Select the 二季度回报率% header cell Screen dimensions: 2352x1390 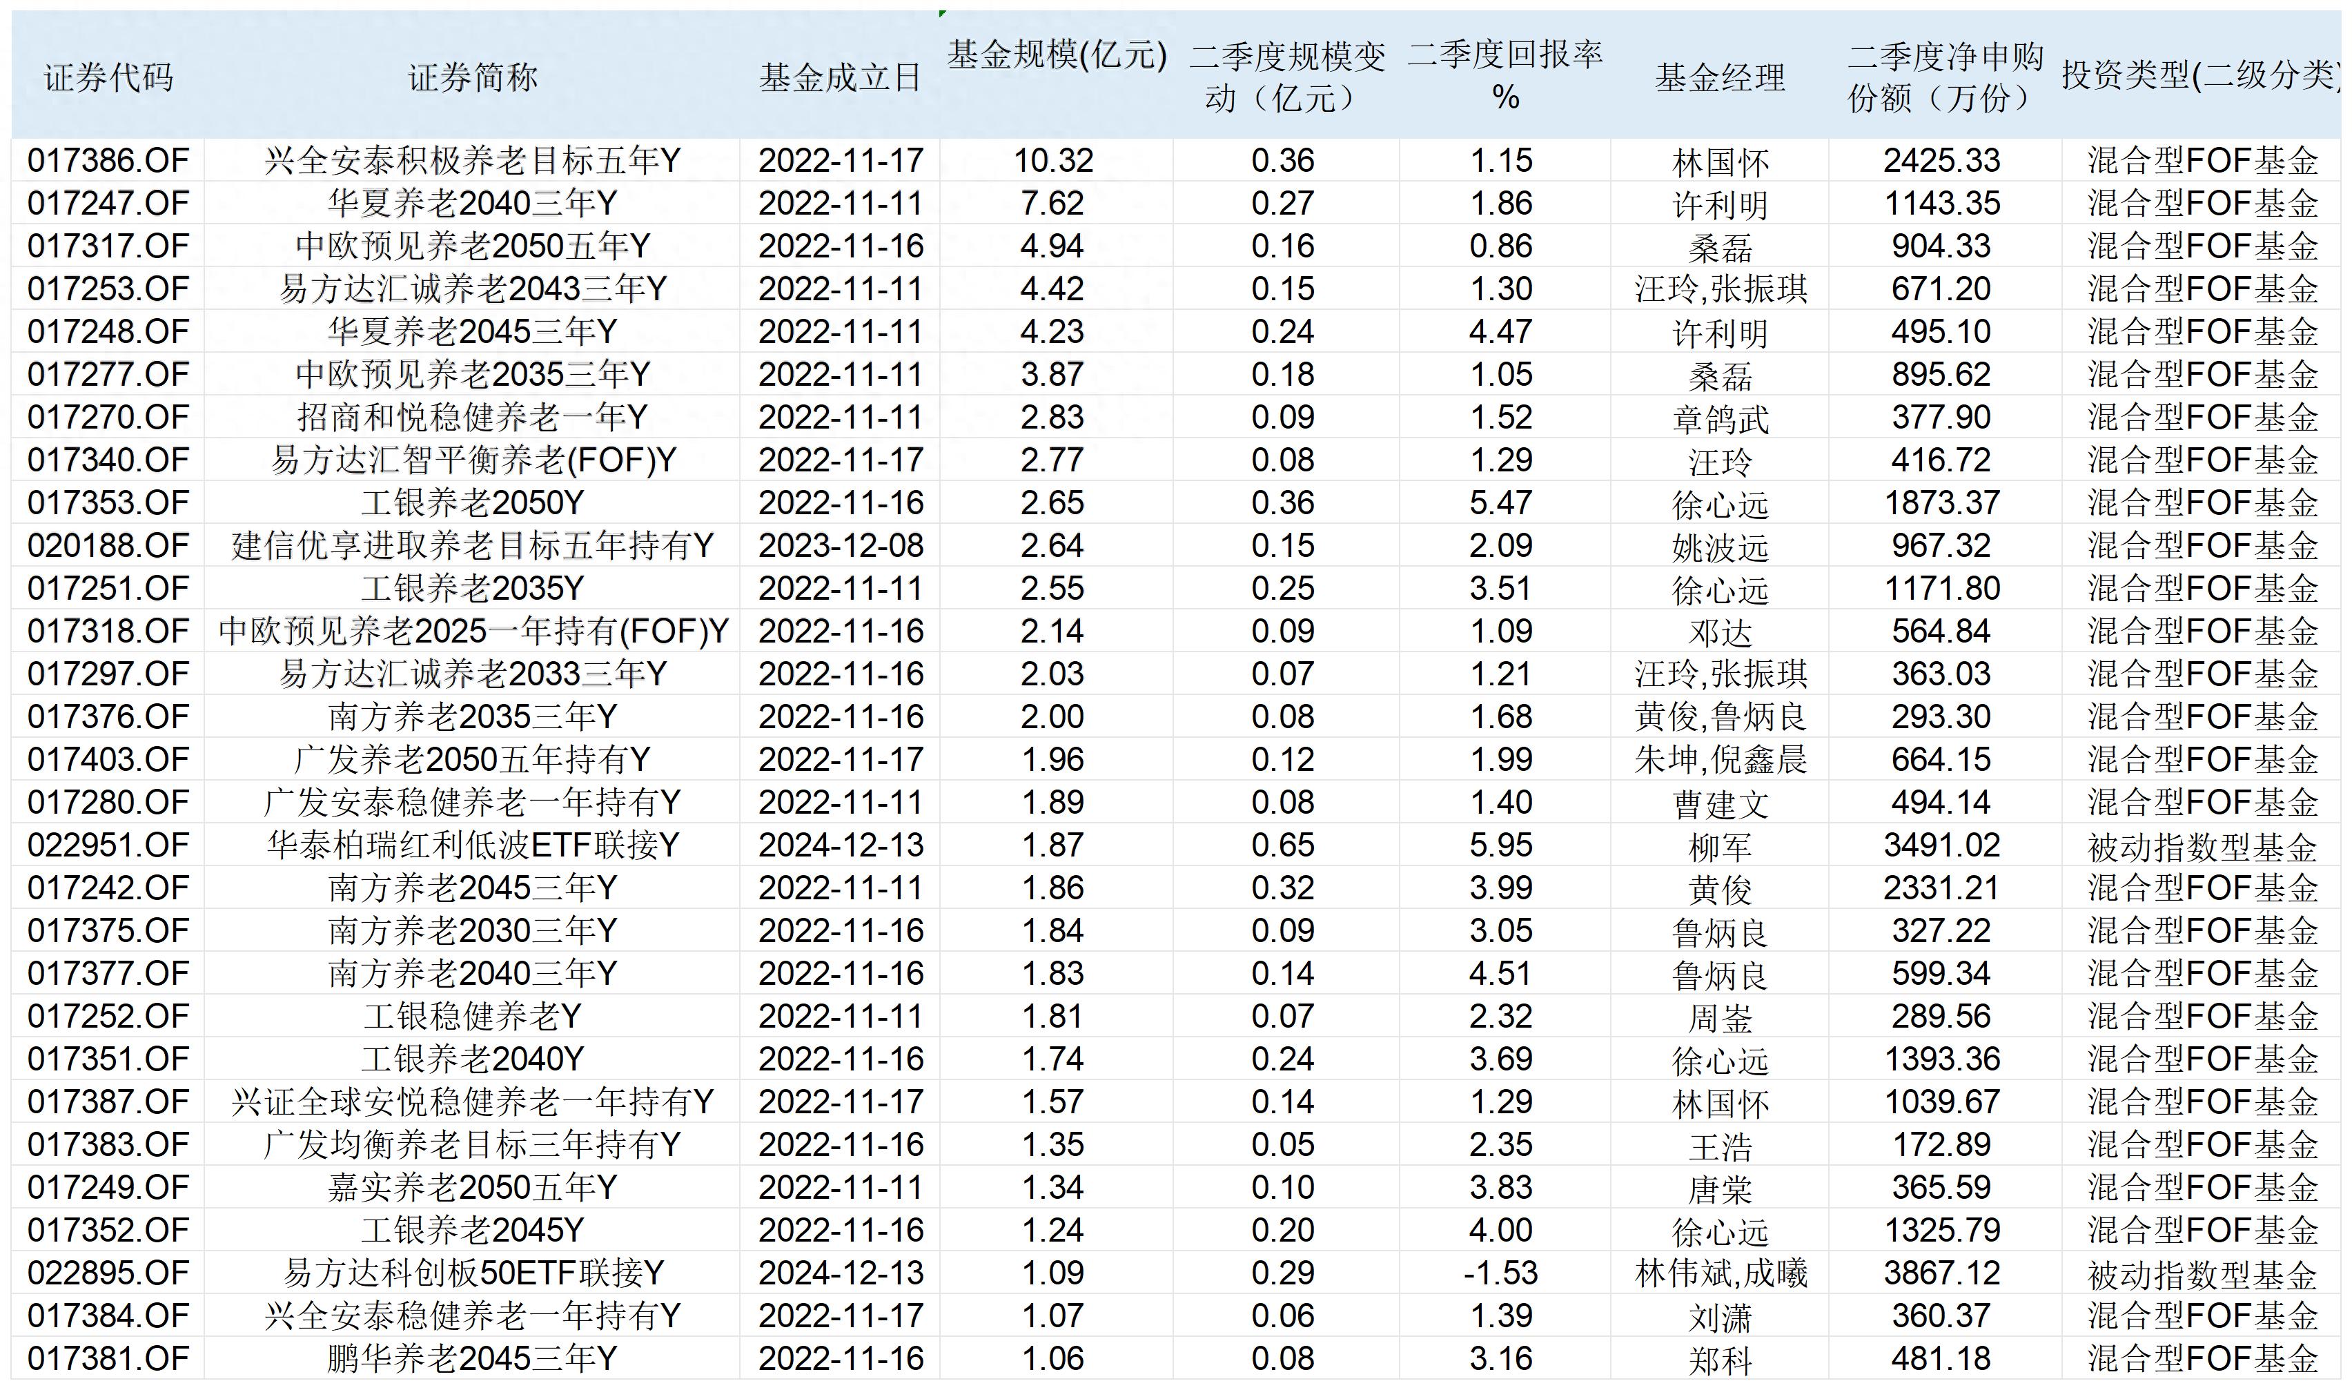[1505, 75]
